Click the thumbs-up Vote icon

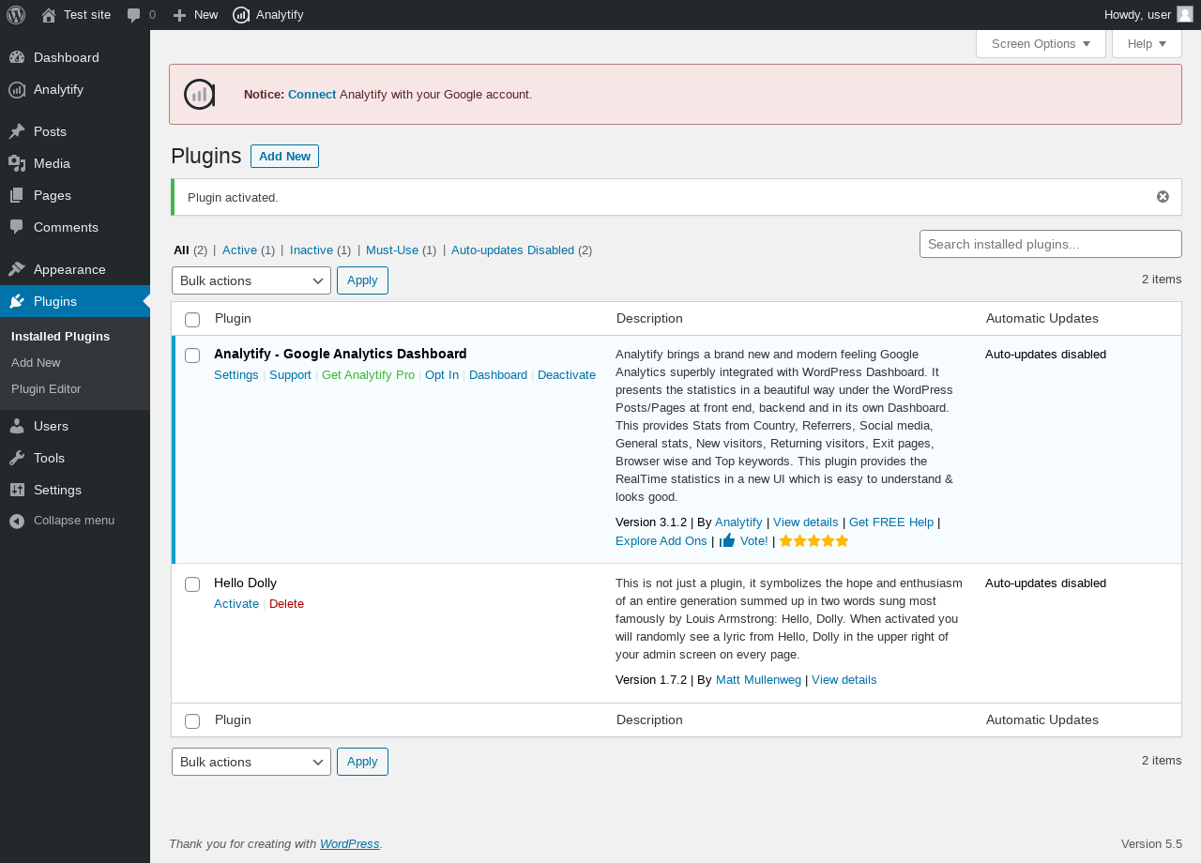(727, 541)
